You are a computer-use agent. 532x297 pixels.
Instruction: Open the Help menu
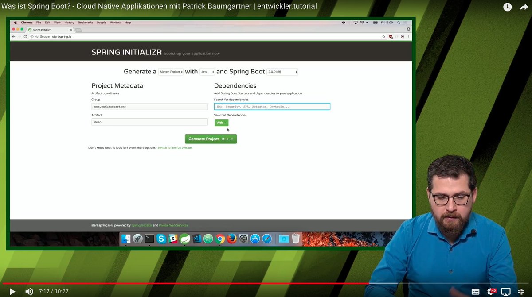click(128, 23)
